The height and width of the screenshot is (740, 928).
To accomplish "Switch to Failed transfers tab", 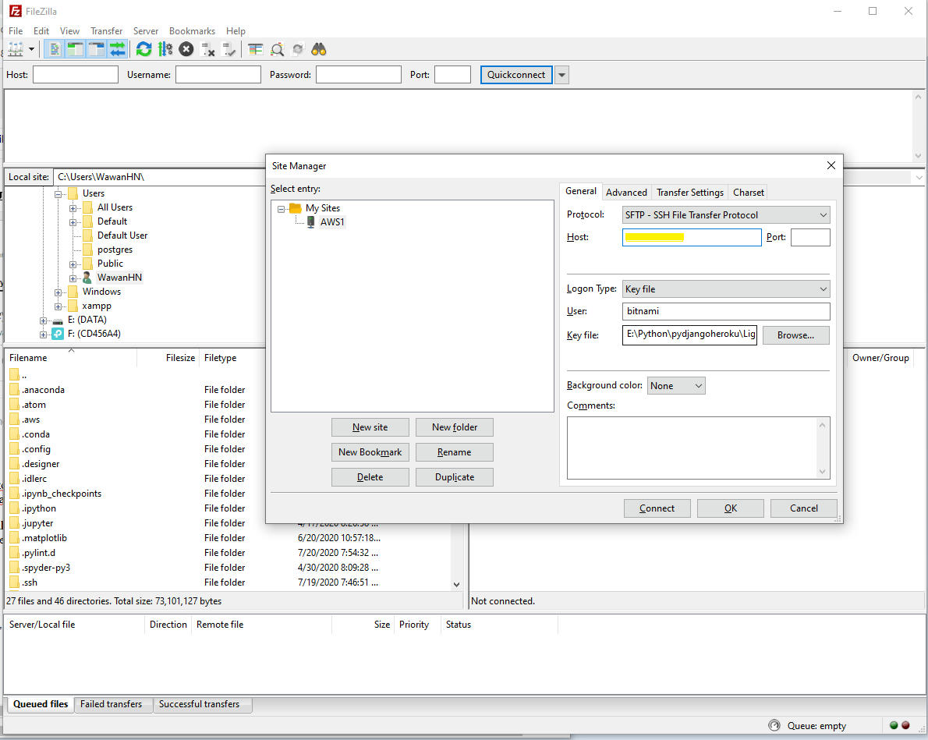I will (112, 704).
